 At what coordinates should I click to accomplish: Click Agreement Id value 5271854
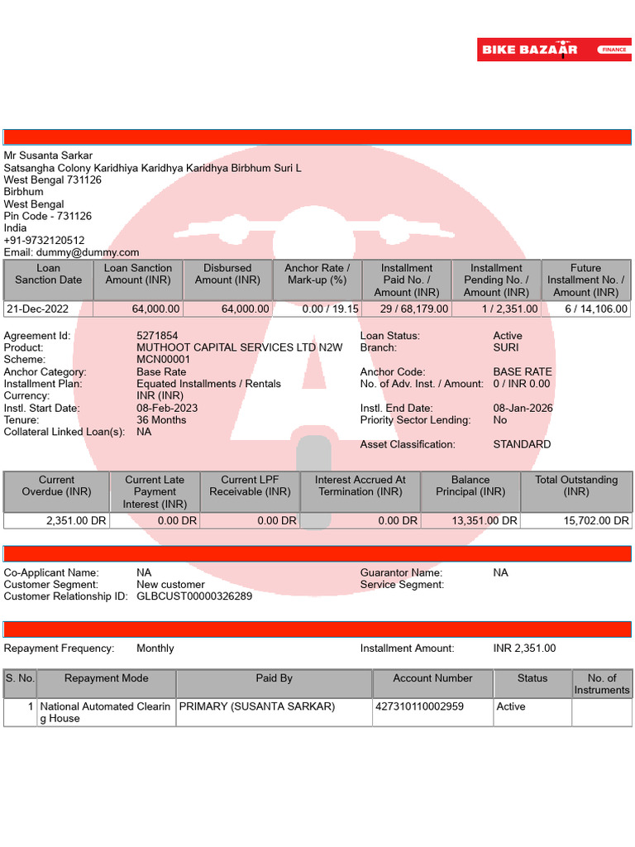coord(157,336)
